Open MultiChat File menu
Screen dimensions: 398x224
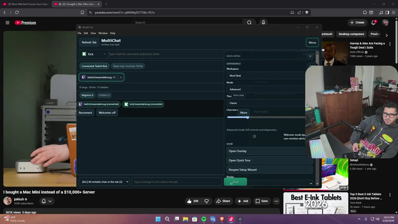[79, 33]
